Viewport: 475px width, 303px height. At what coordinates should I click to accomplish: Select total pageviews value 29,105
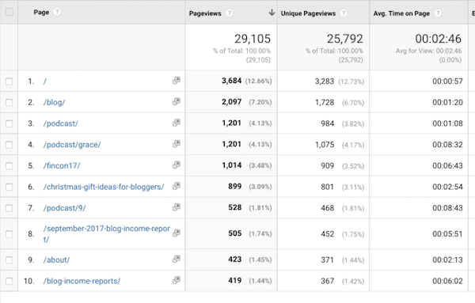253,39
